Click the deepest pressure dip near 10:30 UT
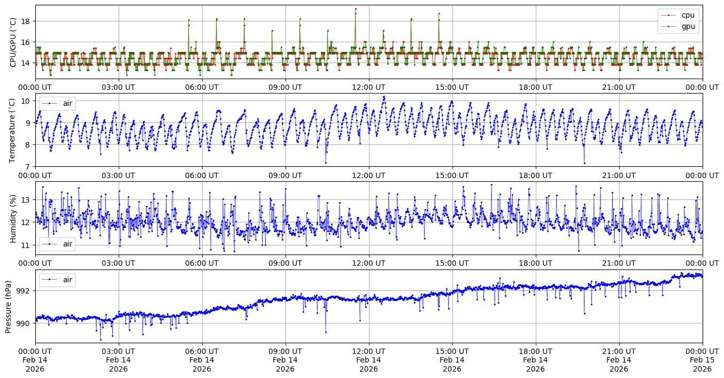The image size is (724, 378). click(x=326, y=332)
